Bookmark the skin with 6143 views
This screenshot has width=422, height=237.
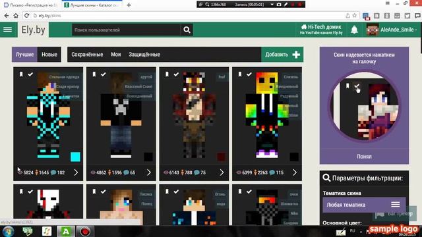click(x=167, y=74)
